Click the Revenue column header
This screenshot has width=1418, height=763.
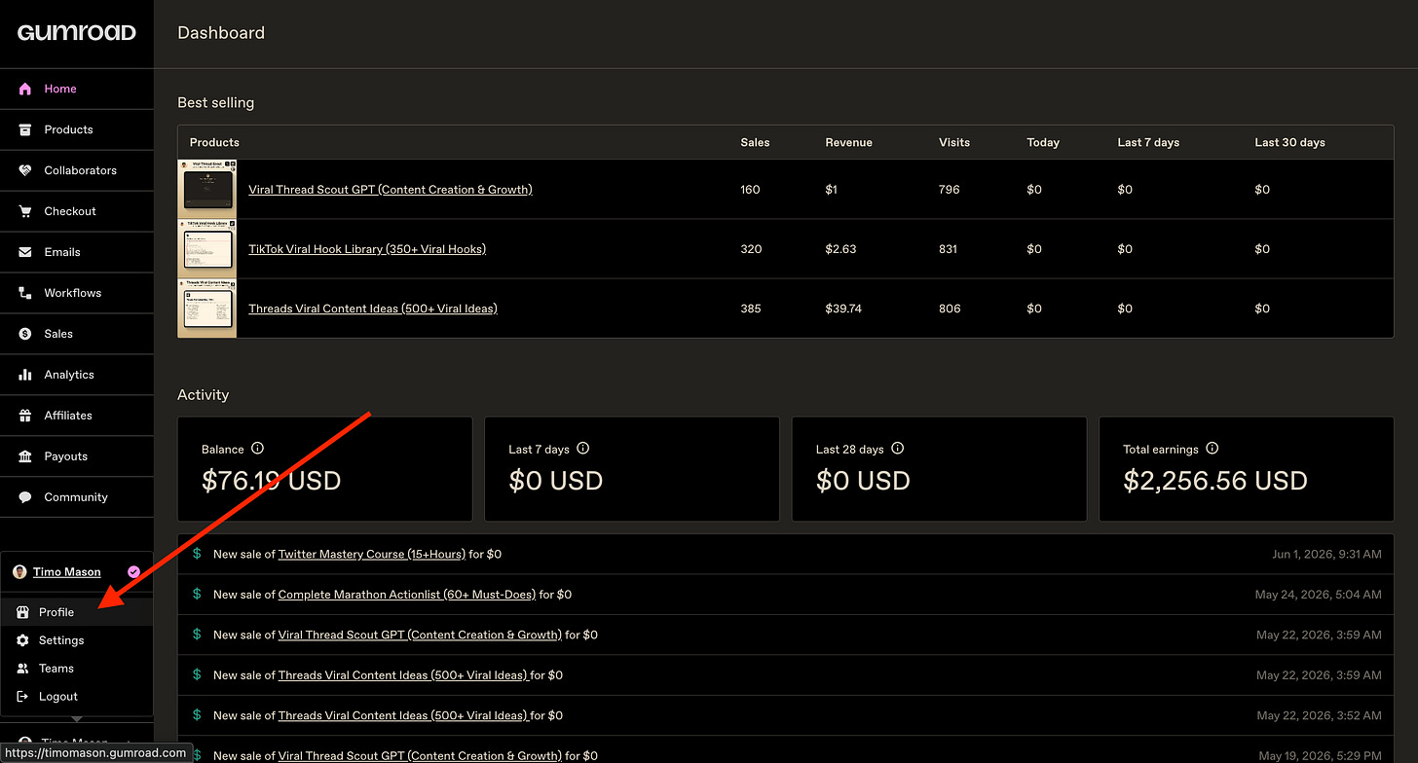(848, 142)
